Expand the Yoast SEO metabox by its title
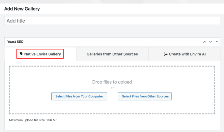This screenshot has height=132, width=224. click(x=15, y=42)
